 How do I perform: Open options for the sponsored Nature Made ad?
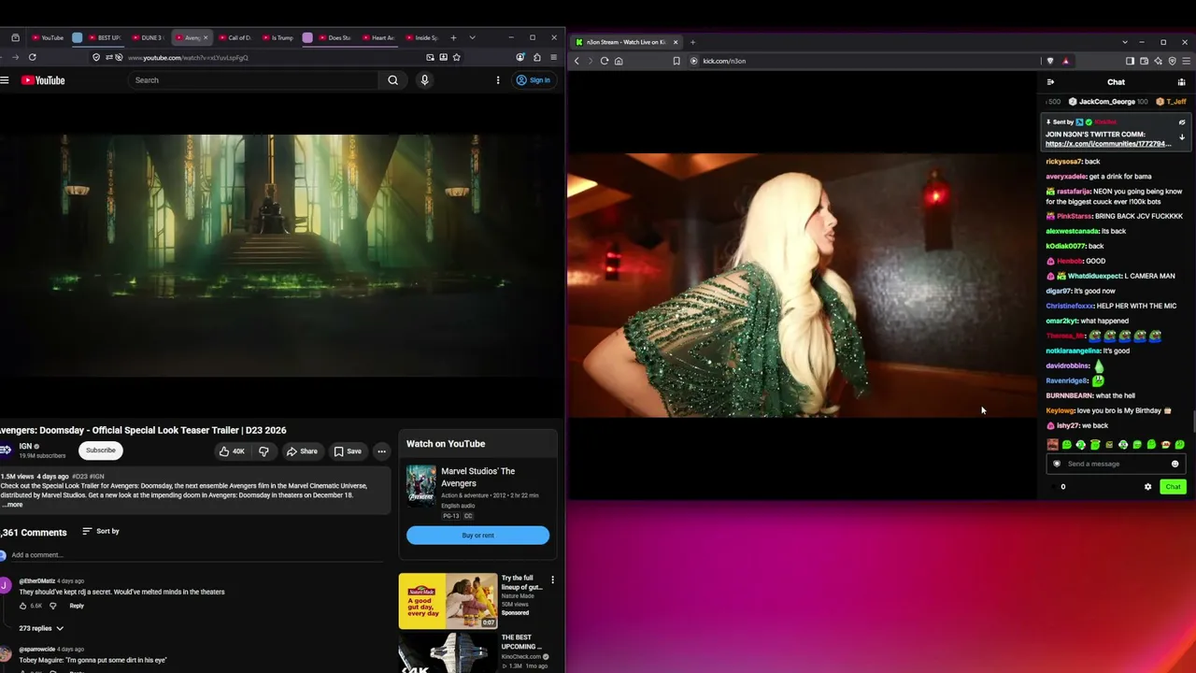click(552, 580)
